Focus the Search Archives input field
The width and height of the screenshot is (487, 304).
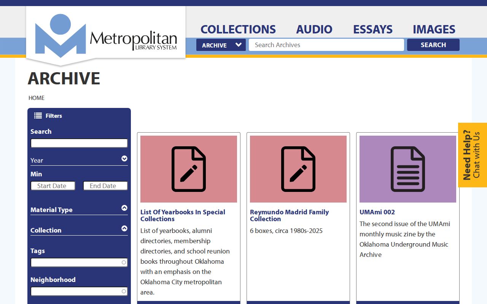[326, 45]
